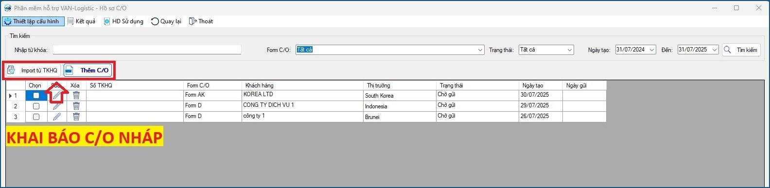Select the South Korea market cell

pyautogui.click(x=400, y=95)
